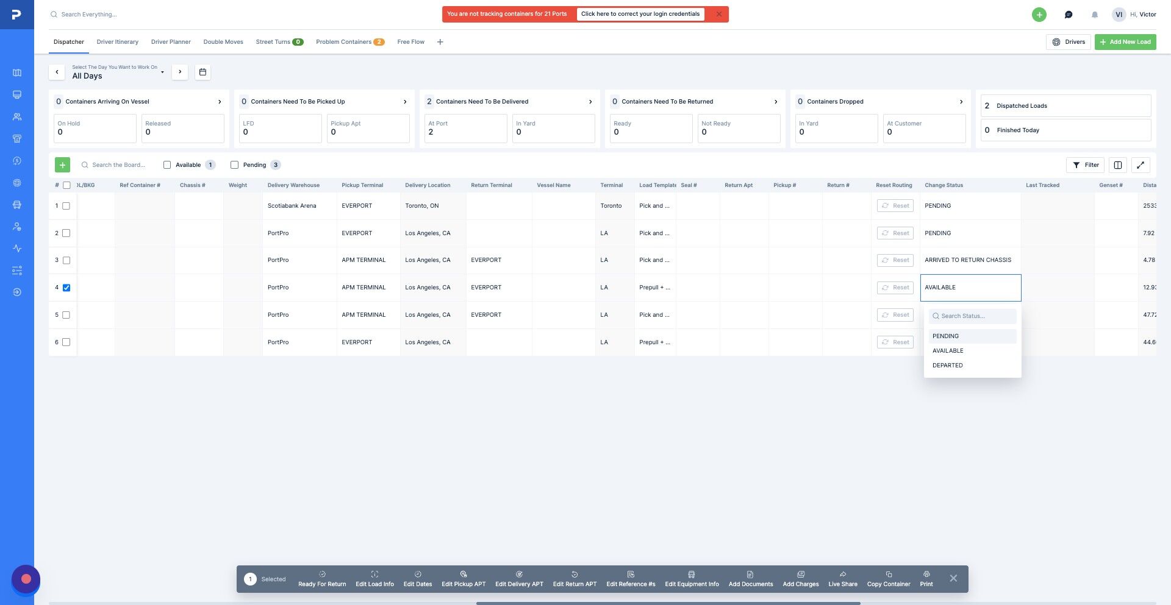Click Add Charges action

tap(800, 579)
